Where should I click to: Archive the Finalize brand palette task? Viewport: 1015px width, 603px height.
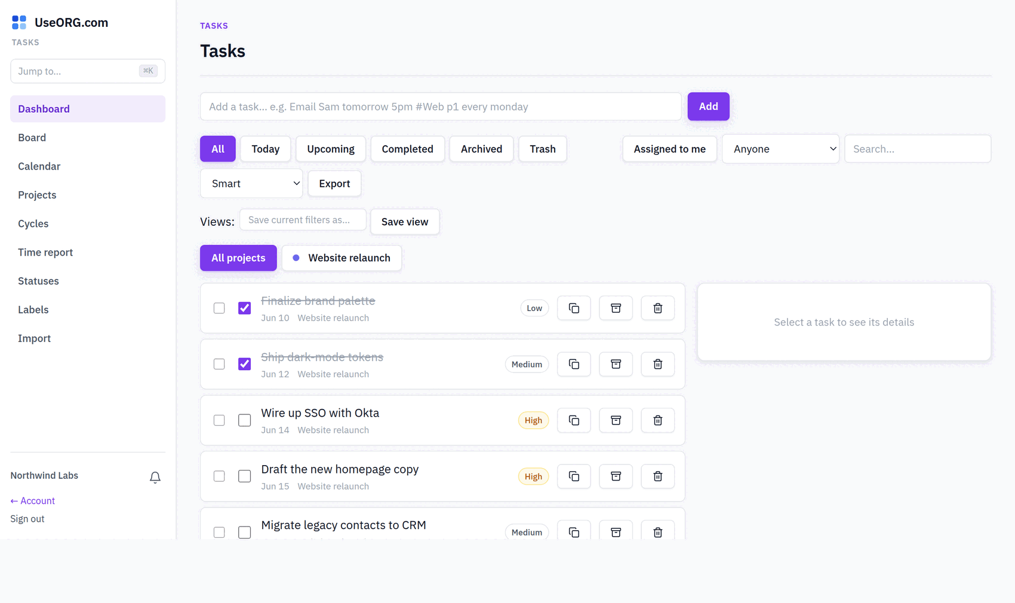coord(616,308)
